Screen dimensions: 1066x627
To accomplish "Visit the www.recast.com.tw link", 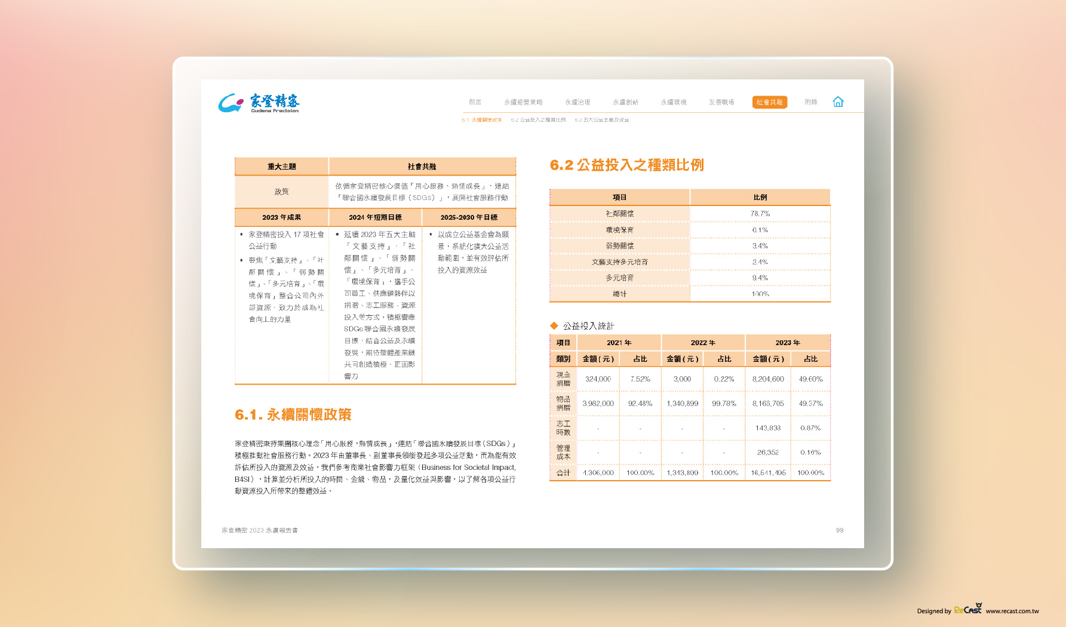I will pos(1012,611).
